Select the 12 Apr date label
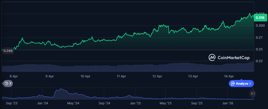The width and height of the screenshot is (268, 109). pyautogui.click(x=157, y=76)
